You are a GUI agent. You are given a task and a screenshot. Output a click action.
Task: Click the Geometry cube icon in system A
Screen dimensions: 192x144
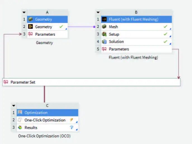(x=30, y=19)
